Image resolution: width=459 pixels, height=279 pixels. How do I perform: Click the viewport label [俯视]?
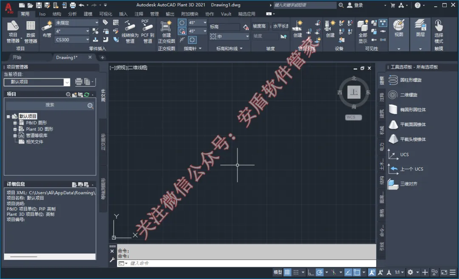click(x=121, y=68)
